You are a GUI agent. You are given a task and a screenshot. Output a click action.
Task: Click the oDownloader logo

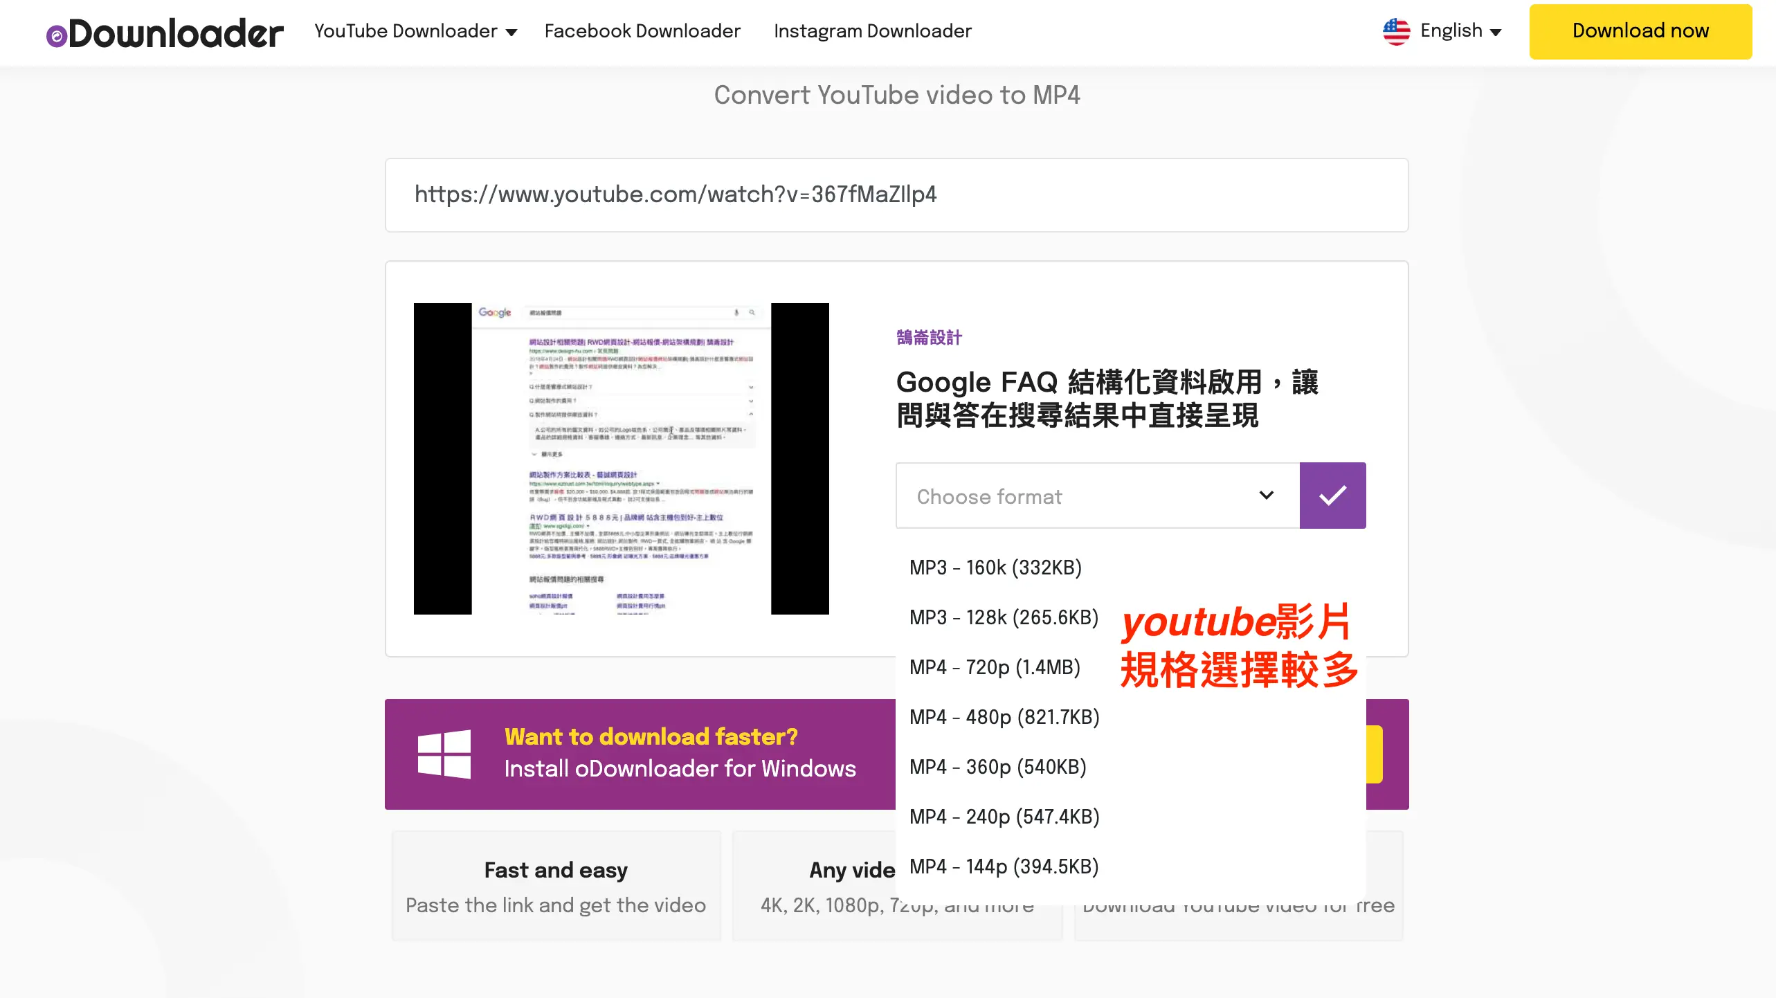pyautogui.click(x=165, y=33)
